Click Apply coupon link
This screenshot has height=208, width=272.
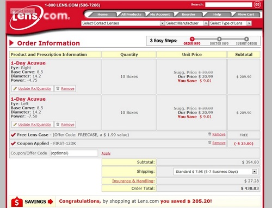(106, 153)
